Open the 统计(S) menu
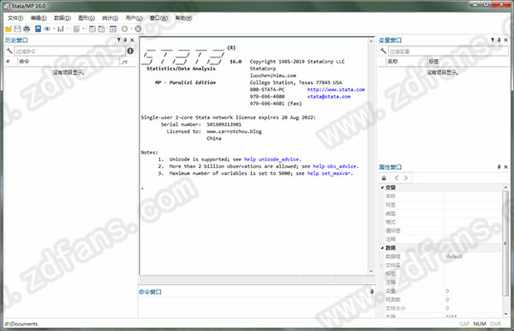The height and width of the screenshot is (331, 514). point(111,18)
